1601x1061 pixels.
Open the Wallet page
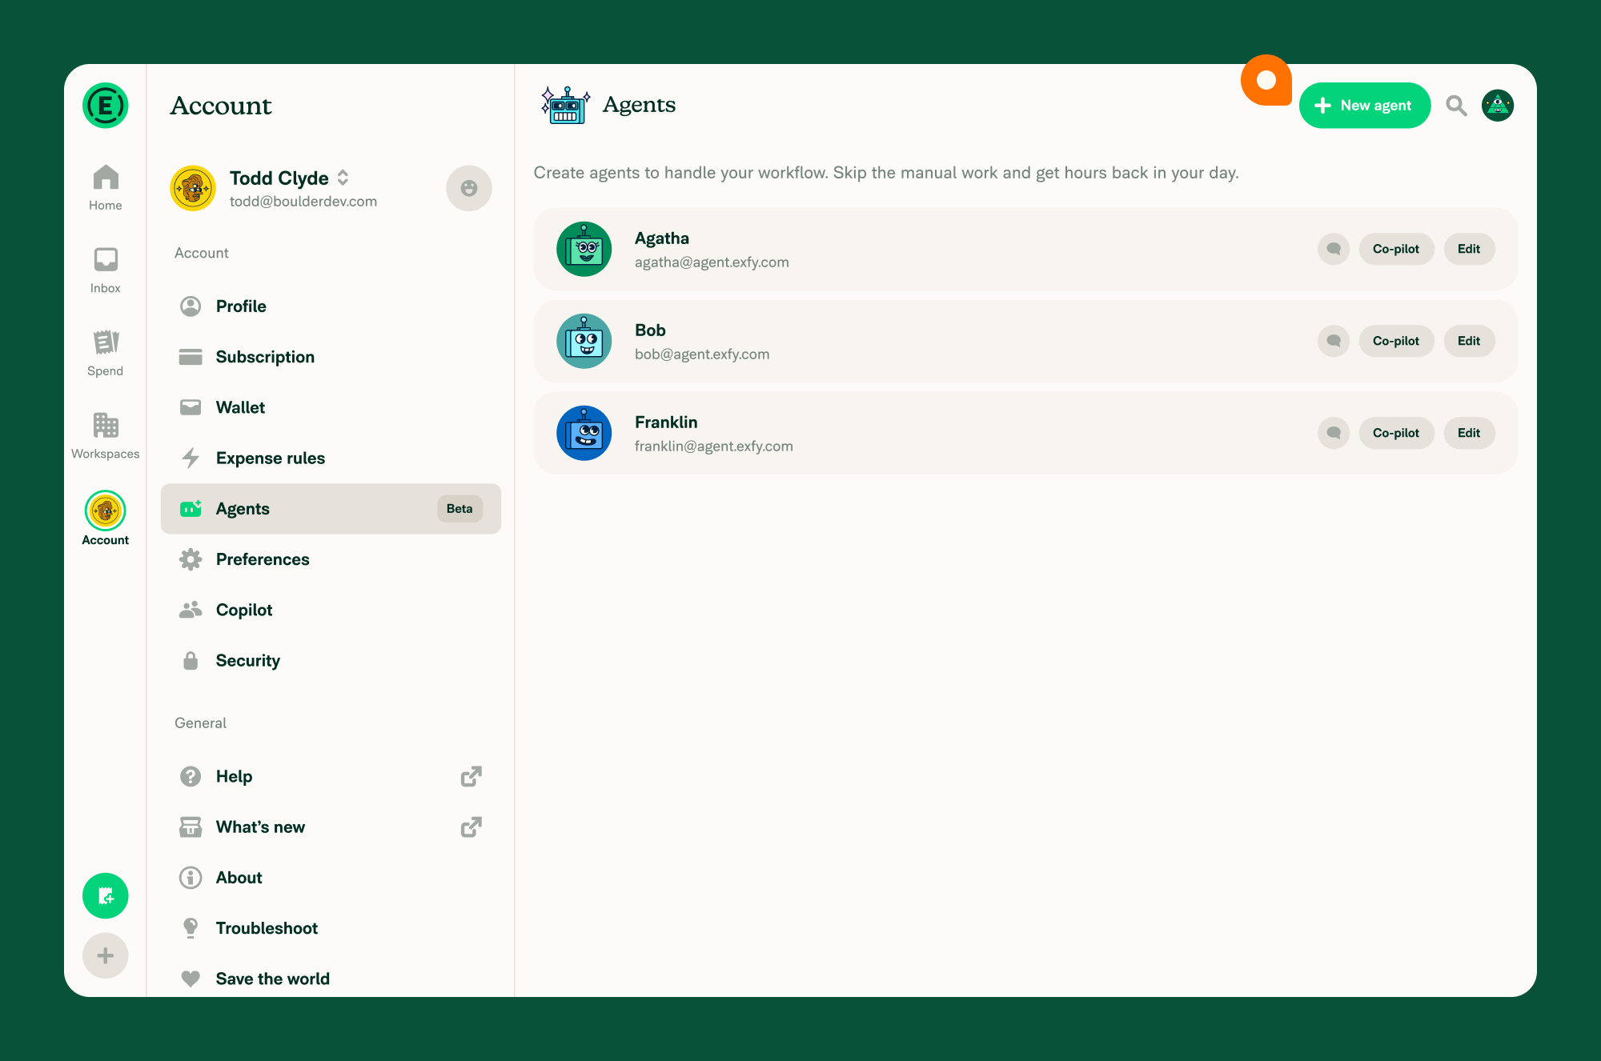(331, 407)
